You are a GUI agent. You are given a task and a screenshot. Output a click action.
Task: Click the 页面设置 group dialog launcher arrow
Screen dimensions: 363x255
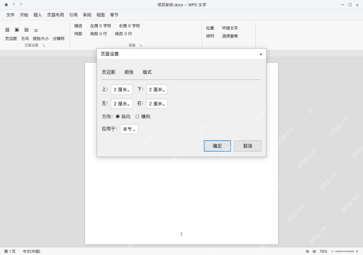coord(43,45)
